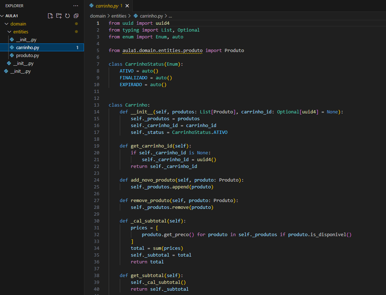The image size is (386, 295).
Task: Click the Python icon on carrinho.py tab
Action: (92, 6)
